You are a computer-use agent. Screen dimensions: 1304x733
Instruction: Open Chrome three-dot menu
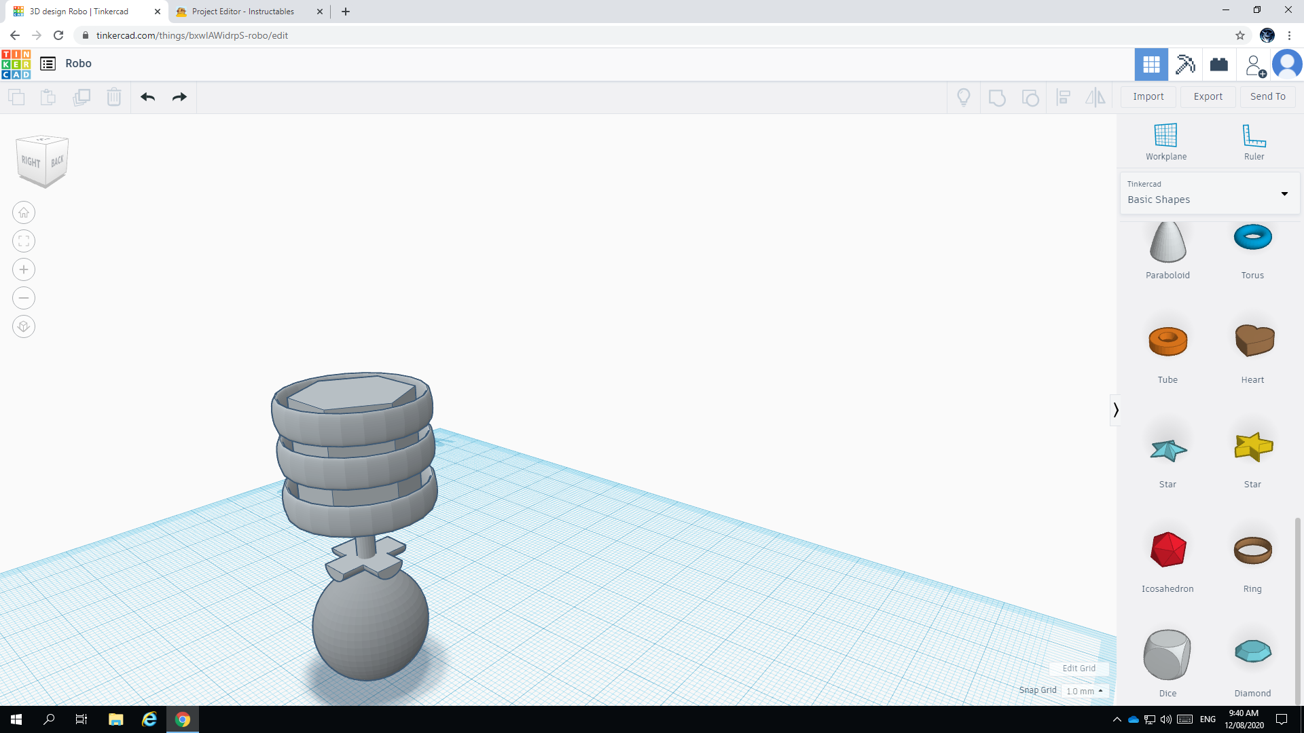[x=1289, y=35]
